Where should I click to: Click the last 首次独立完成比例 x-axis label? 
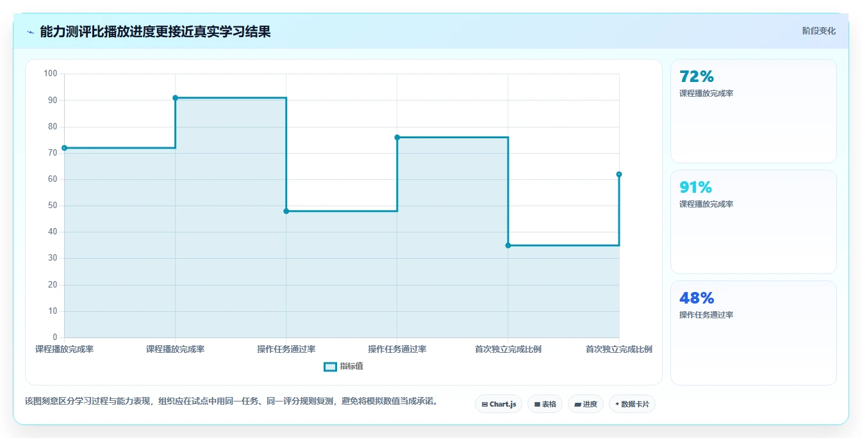619,349
